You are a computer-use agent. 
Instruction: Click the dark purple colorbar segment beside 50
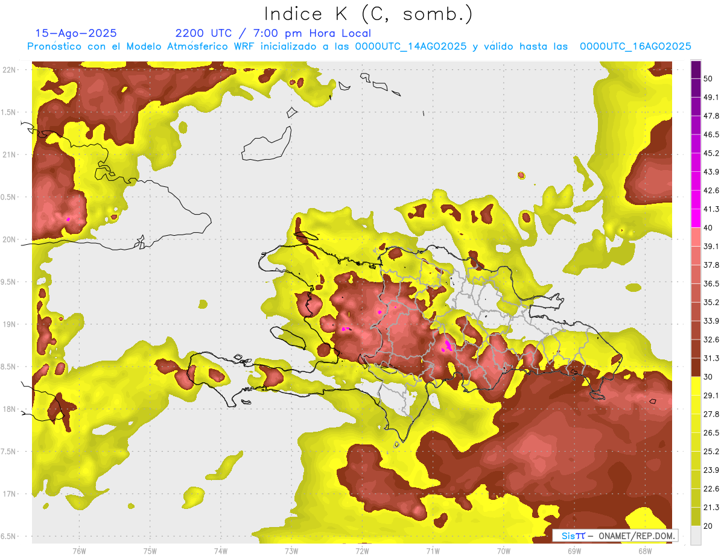[696, 69]
